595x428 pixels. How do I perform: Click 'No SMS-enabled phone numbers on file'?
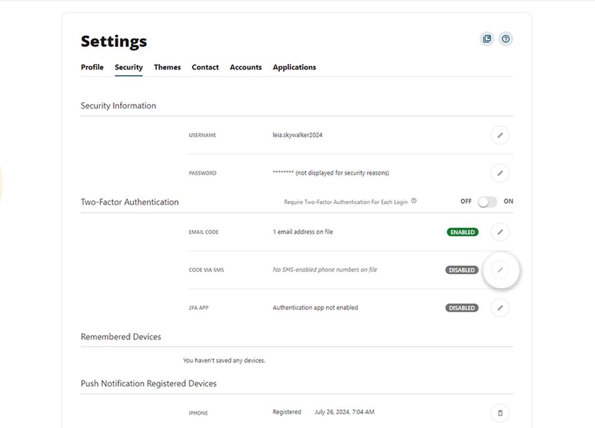(x=325, y=270)
